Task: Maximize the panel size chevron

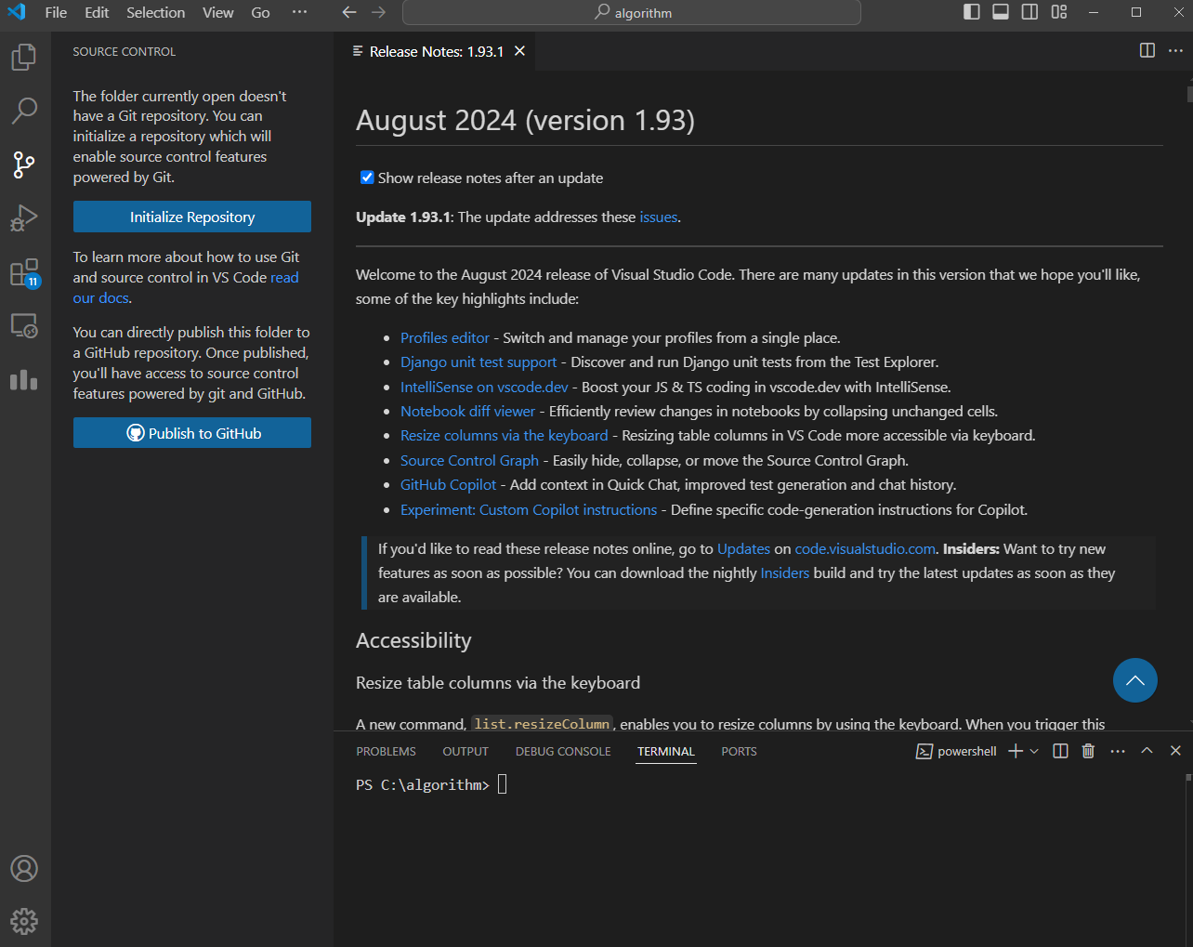Action: tap(1147, 751)
